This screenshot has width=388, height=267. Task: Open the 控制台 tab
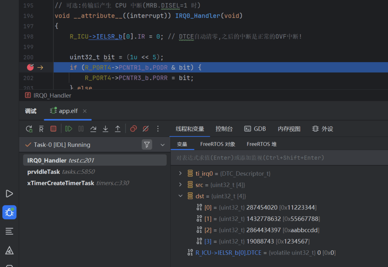pos(224,129)
